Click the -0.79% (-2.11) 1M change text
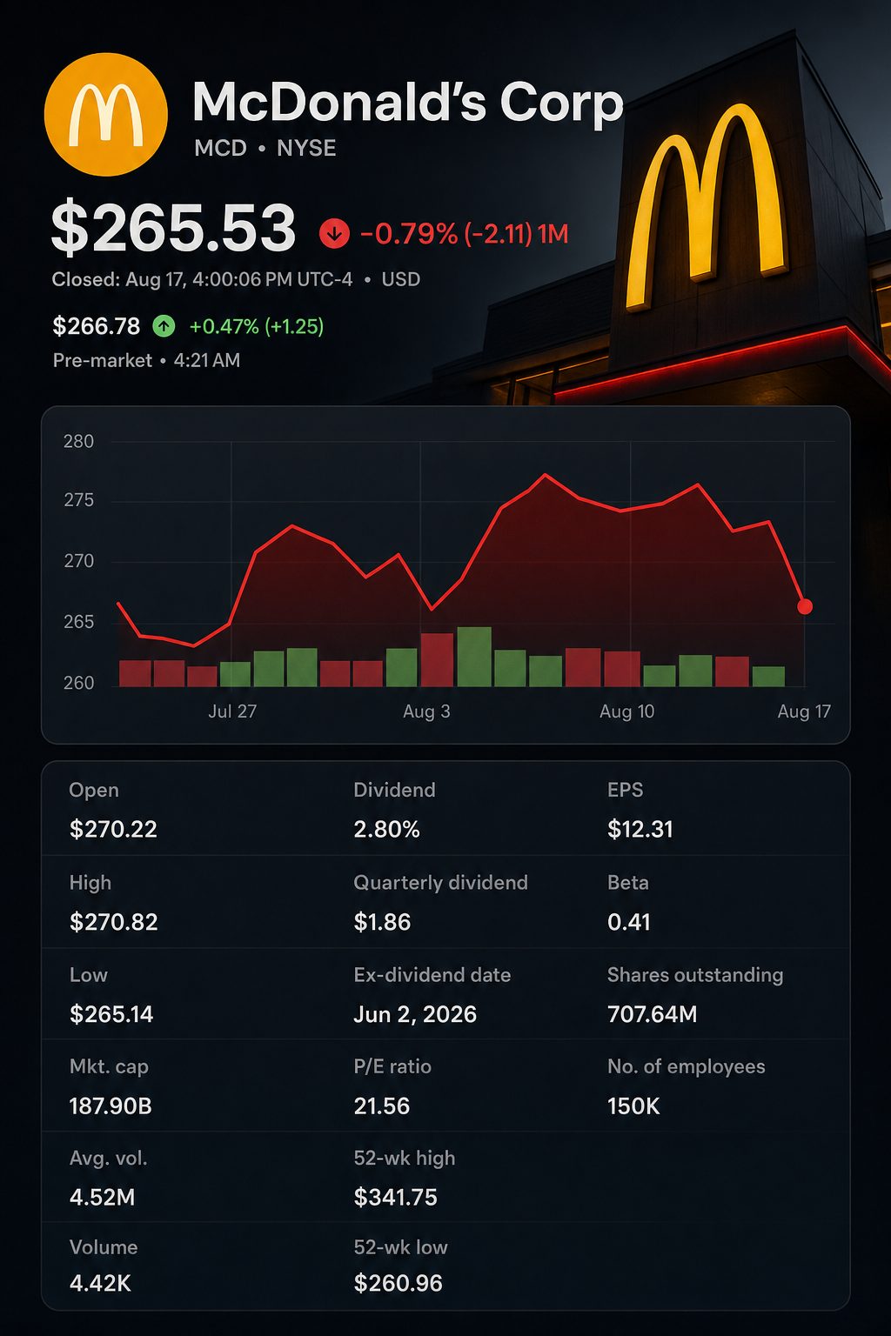The height and width of the screenshot is (1336, 891). point(464,234)
